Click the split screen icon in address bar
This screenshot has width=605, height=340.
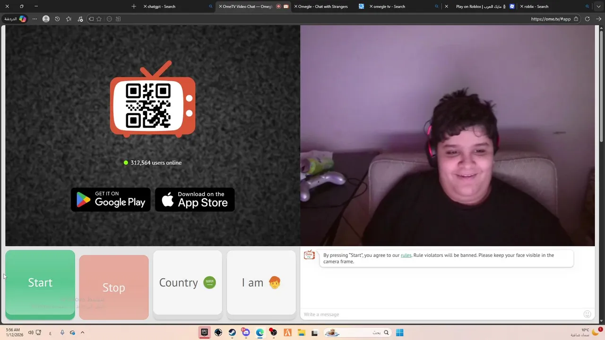point(91,19)
